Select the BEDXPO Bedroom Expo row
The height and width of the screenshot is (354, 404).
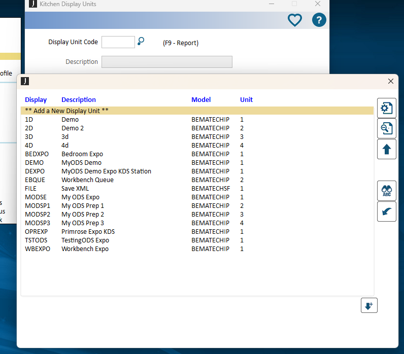197,154
